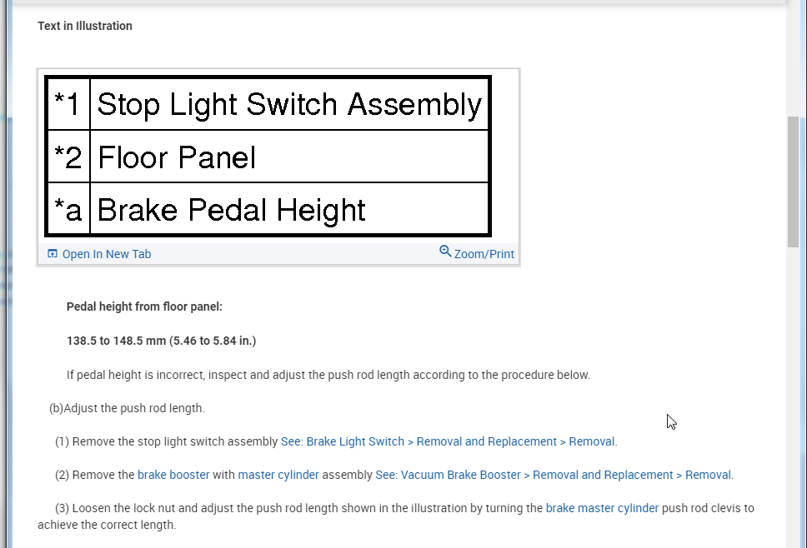
Task: Click the brake master cylinder hyperlink
Action: (602, 508)
